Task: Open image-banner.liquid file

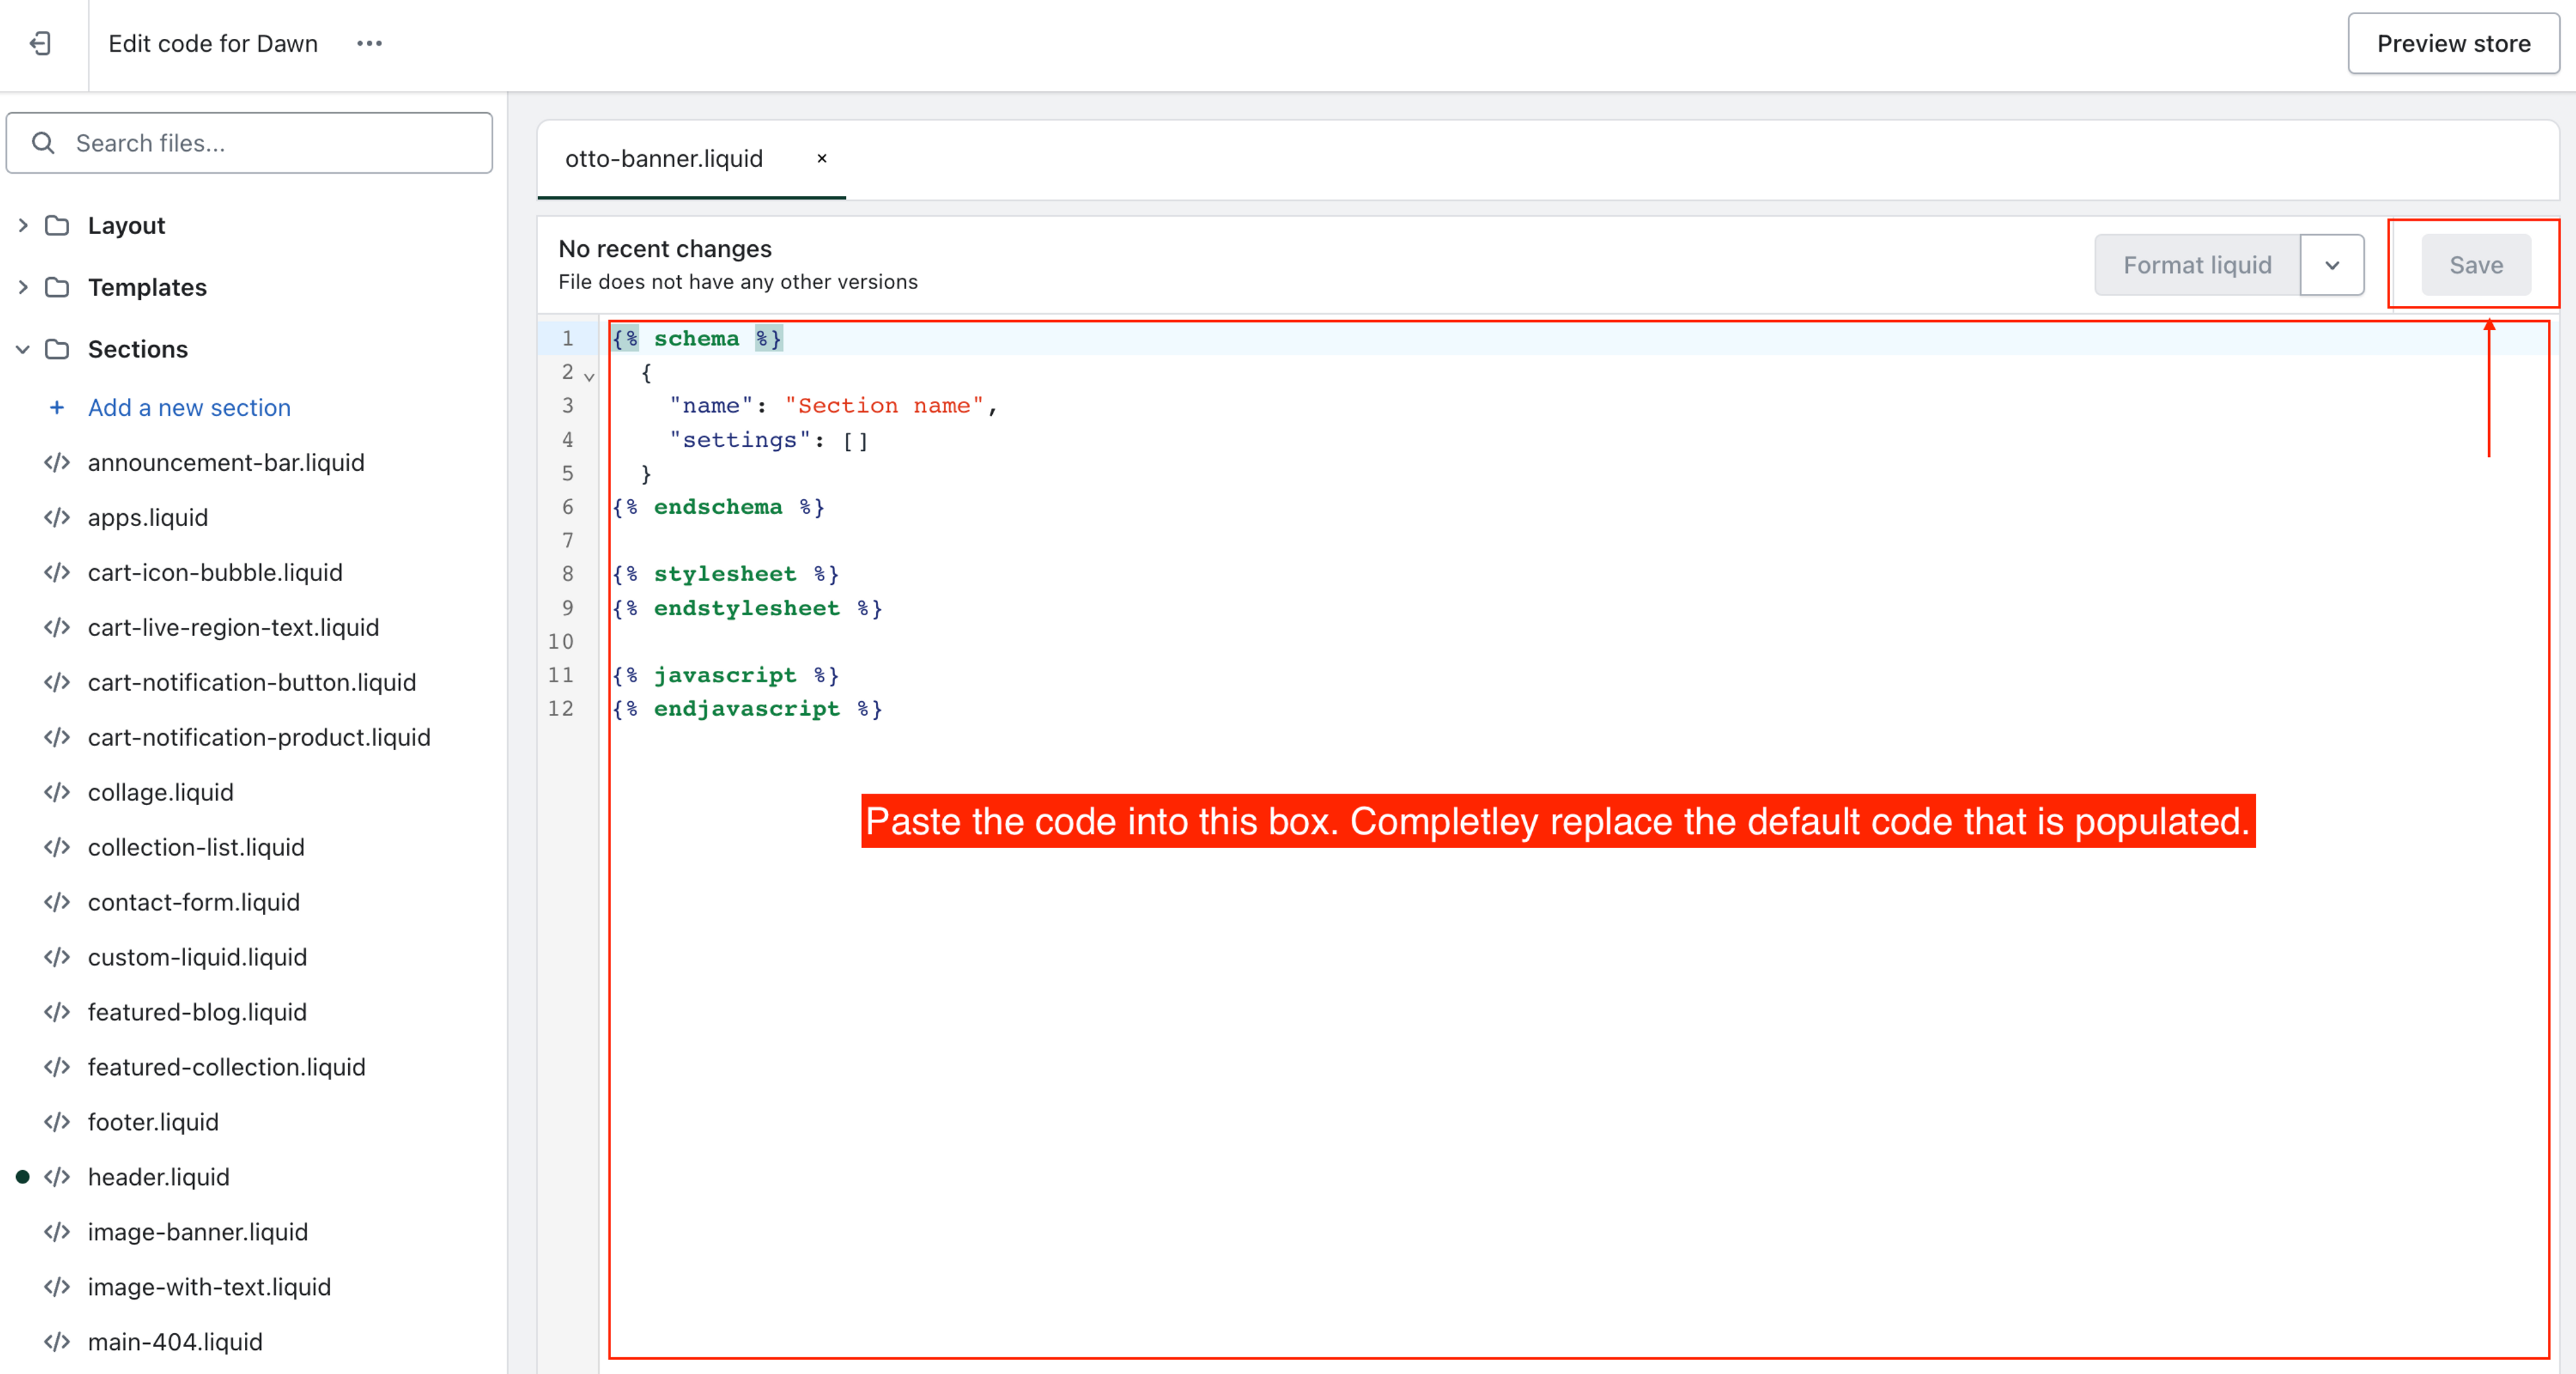Action: coord(197,1232)
